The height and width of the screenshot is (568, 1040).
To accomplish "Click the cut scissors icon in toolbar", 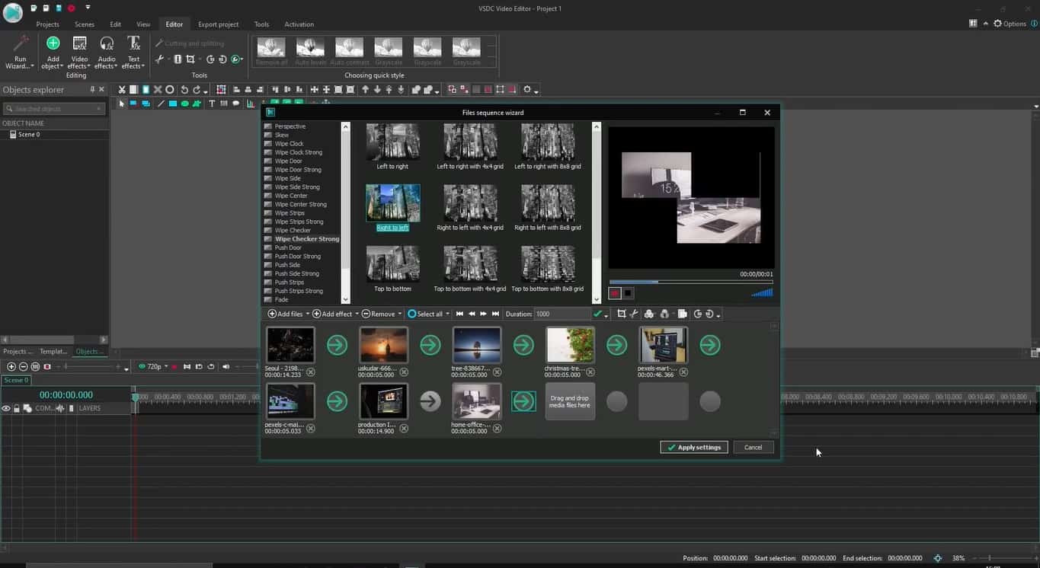I will click(x=121, y=90).
